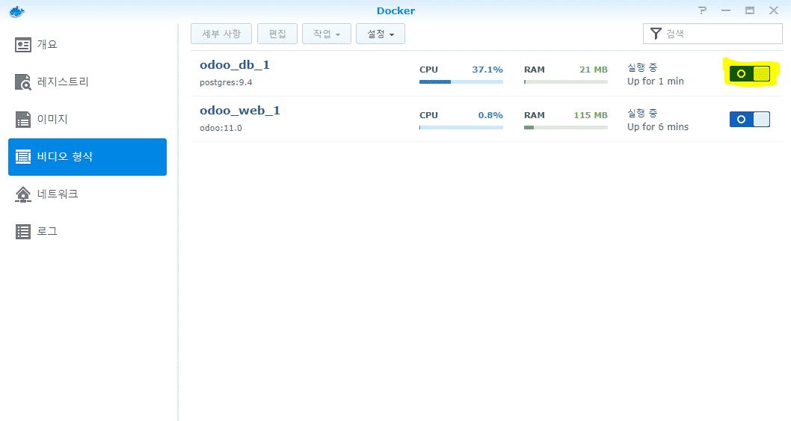Click the help question mark icon

702,10
